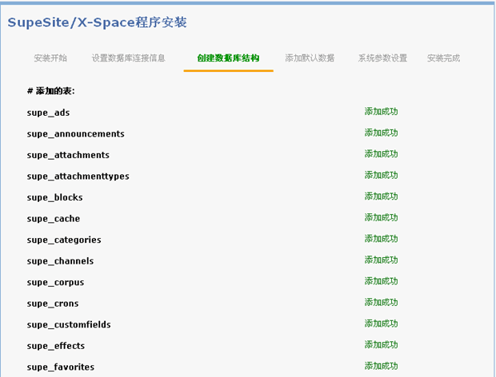496x377 pixels.
Task: Select the 设置数据库连接信息 step tab
Action: tap(129, 58)
